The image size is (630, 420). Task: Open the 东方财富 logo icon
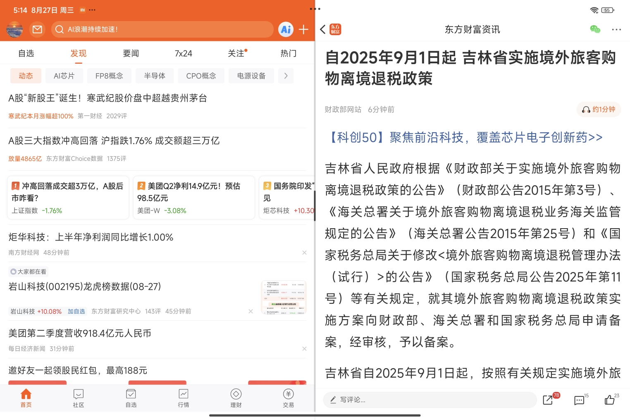tap(335, 29)
